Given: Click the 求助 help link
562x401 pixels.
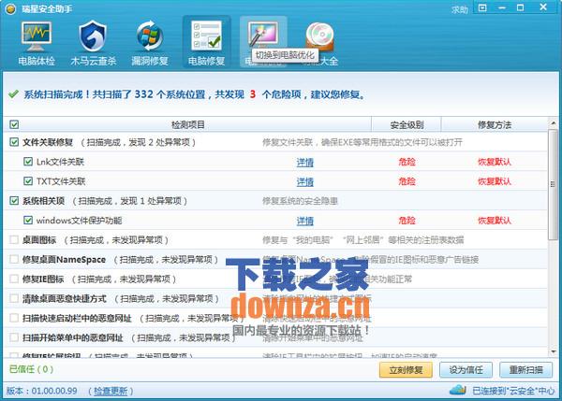Looking at the screenshot, I should [460, 9].
